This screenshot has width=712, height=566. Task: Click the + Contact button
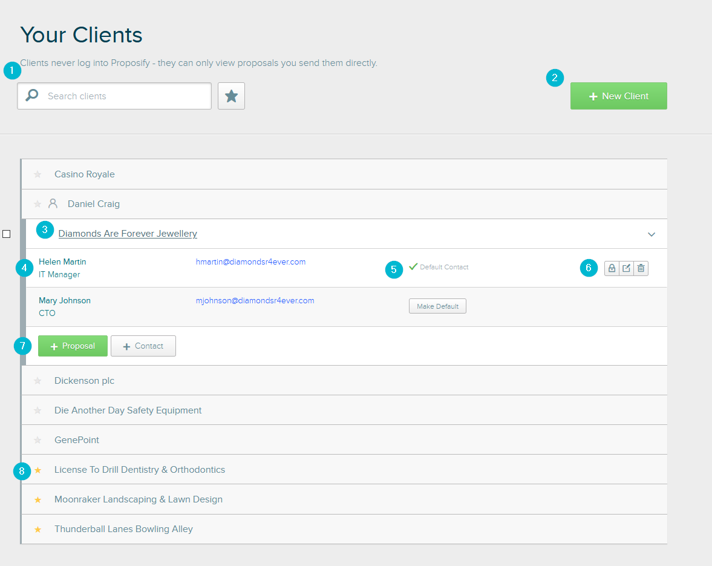coord(143,346)
